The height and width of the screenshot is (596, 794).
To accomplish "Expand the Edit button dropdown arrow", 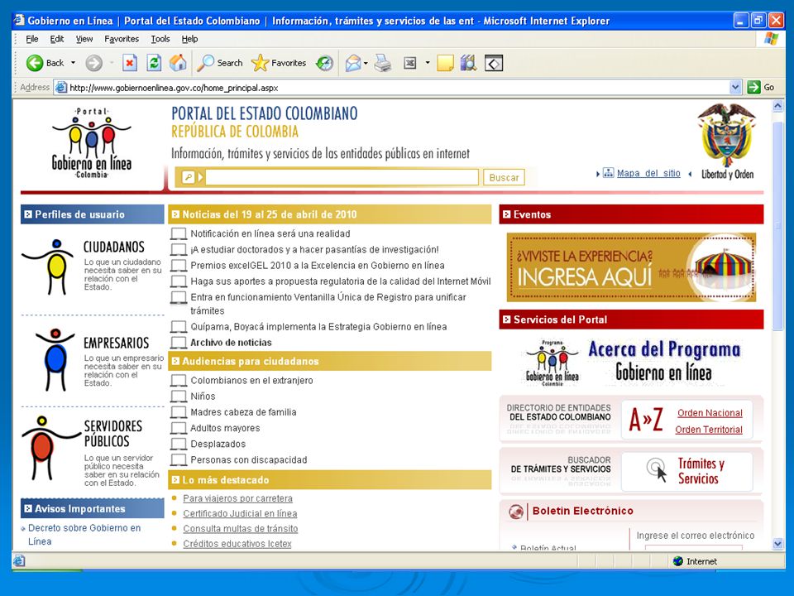I will click(428, 64).
